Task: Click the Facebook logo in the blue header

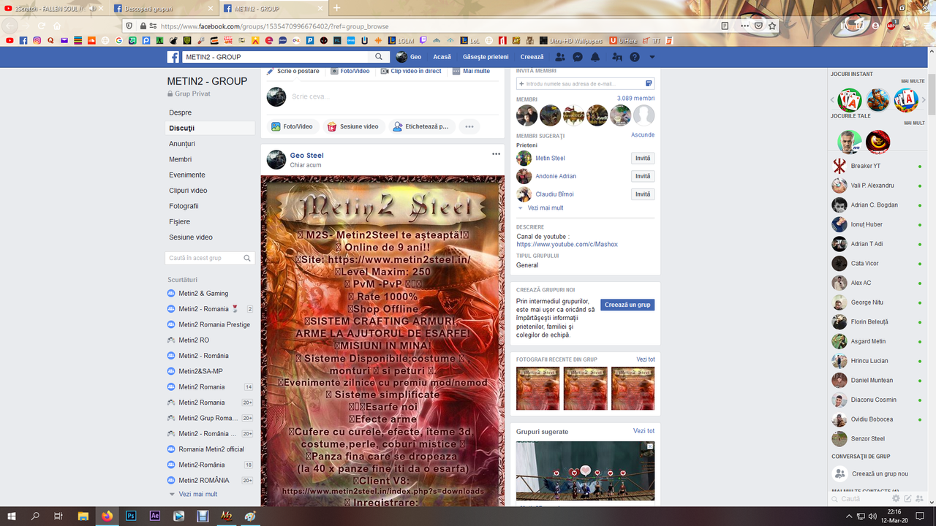Action: click(173, 57)
